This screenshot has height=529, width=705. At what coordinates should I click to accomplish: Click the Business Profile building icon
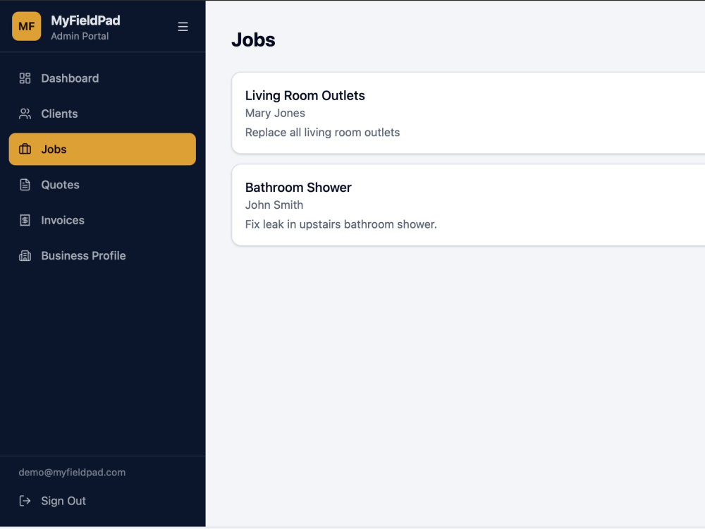tap(25, 256)
